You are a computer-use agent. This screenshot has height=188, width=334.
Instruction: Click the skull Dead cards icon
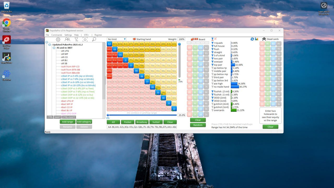tap(264, 39)
